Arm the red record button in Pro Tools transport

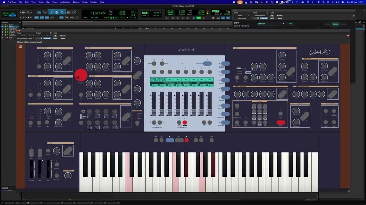pyautogui.click(x=204, y=18)
